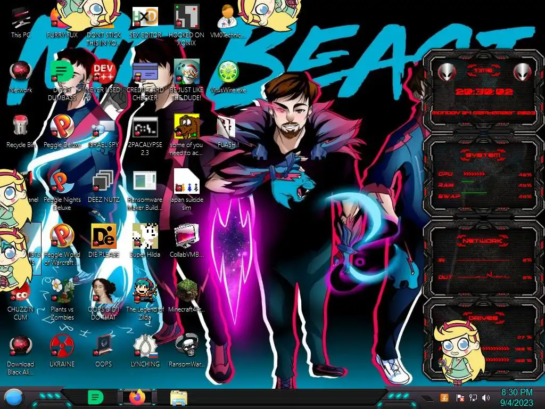Click the flag notification tray icon
The image size is (545, 409).
460,397
